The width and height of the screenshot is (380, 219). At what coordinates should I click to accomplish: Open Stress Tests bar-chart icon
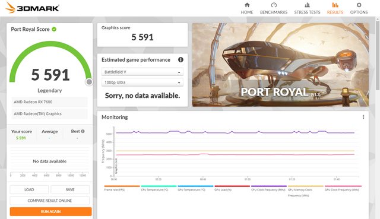click(x=307, y=5)
